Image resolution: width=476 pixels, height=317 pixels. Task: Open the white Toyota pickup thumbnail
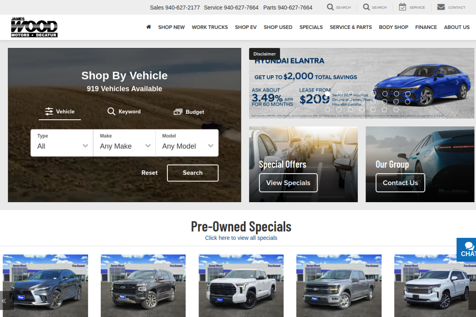tap(241, 285)
